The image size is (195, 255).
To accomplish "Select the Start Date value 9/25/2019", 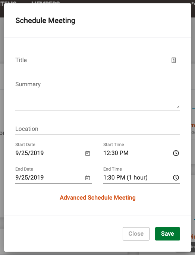I will point(29,153).
